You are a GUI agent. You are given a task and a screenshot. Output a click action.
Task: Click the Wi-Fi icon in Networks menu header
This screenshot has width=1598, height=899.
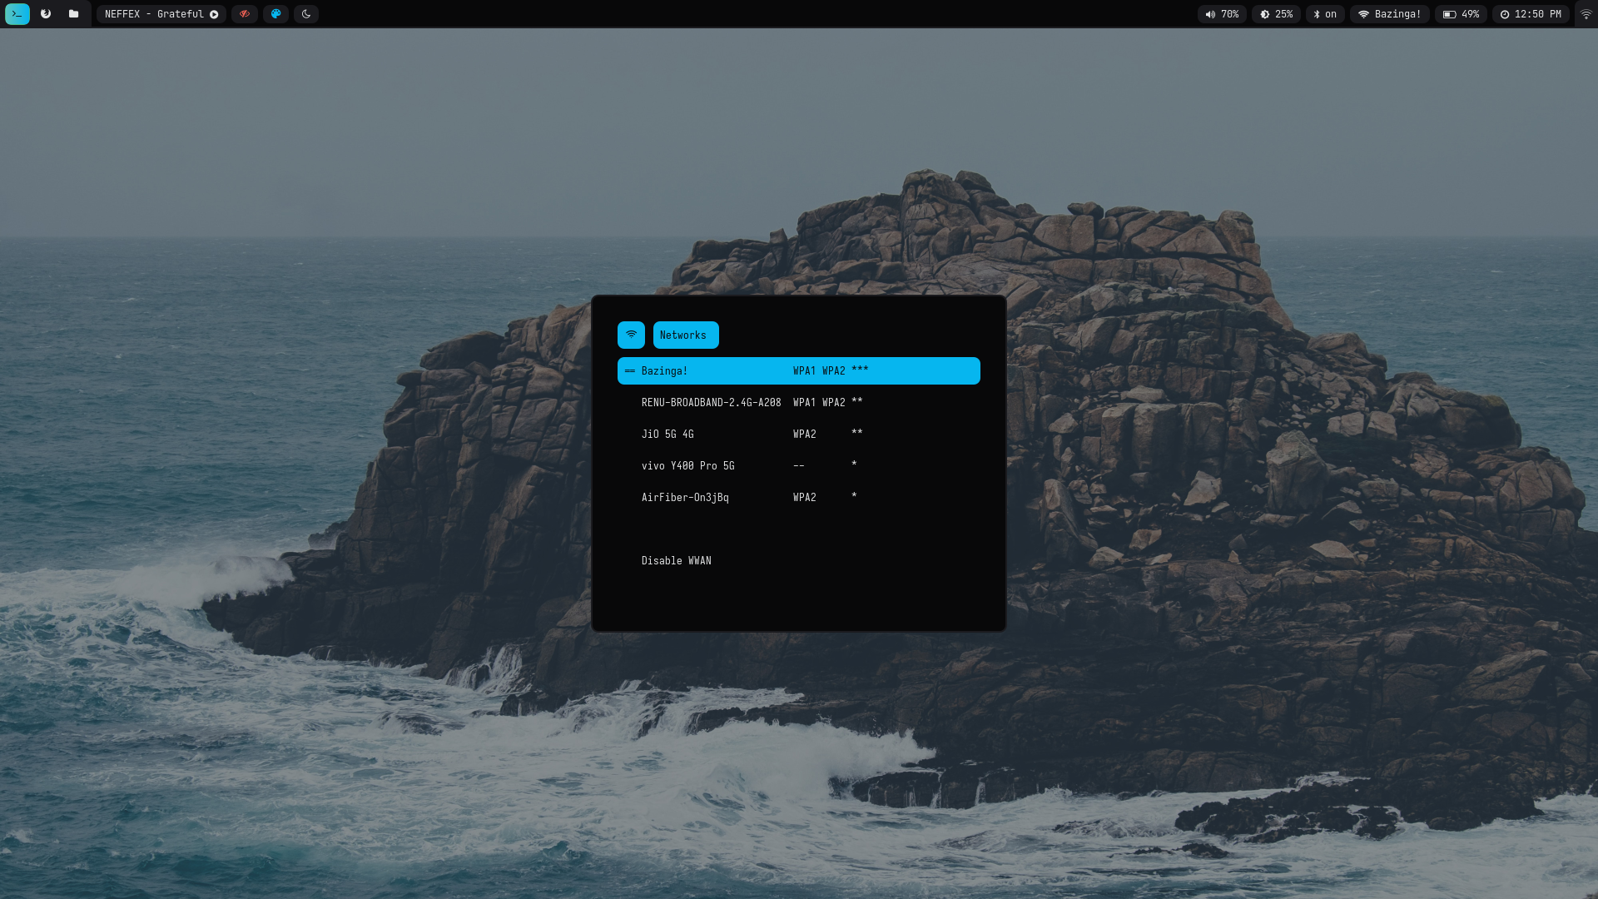[631, 335]
